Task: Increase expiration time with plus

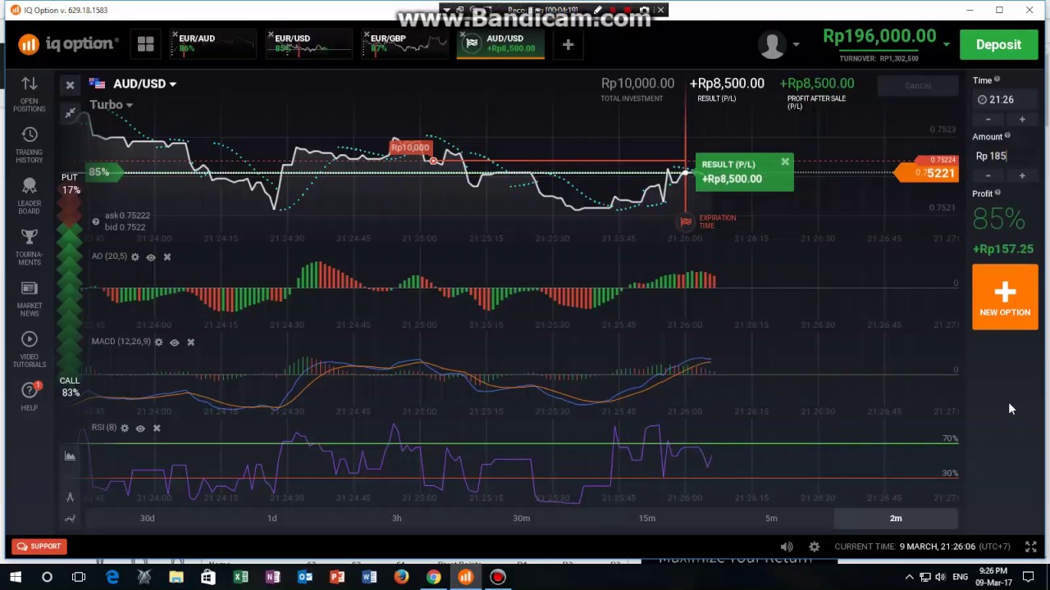Action: click(x=1022, y=120)
